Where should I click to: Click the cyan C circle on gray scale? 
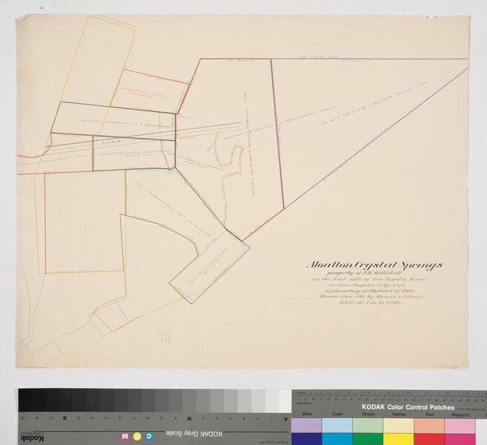click(x=148, y=435)
